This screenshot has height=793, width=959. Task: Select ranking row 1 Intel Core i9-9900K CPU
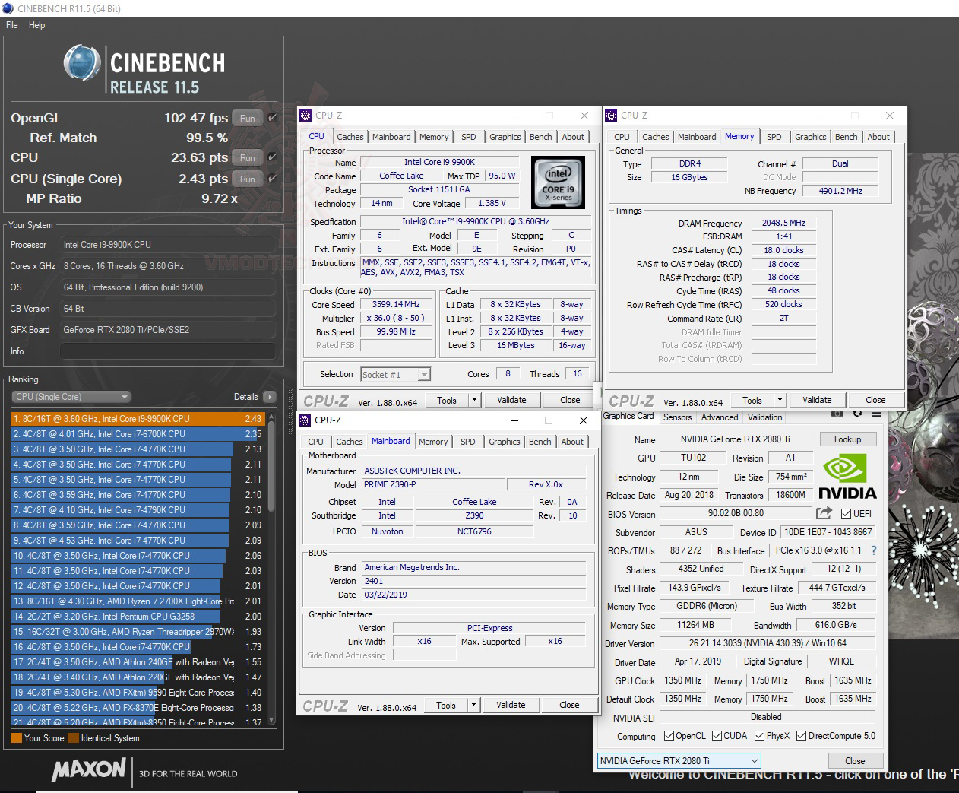point(137,419)
